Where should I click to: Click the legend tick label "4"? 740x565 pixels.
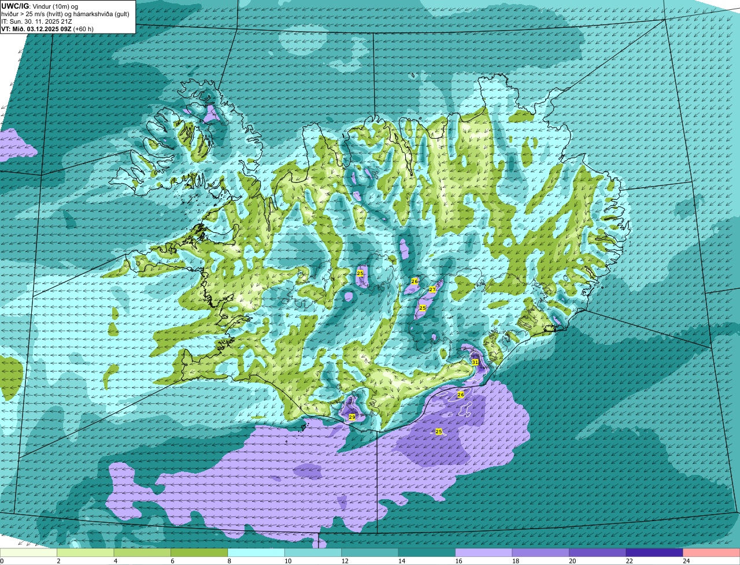[x=115, y=561]
